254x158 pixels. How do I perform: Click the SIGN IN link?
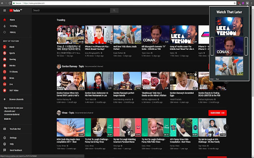[7, 119]
